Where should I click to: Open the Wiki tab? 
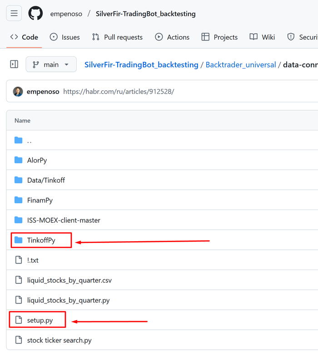[262, 37]
